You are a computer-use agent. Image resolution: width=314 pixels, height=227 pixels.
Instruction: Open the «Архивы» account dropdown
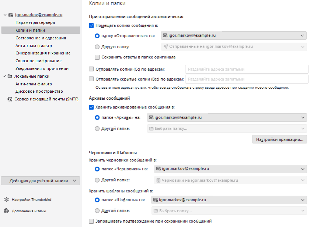pyautogui.click(x=226, y=117)
